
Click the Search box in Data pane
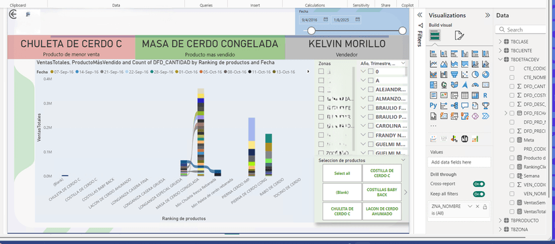(x=521, y=29)
